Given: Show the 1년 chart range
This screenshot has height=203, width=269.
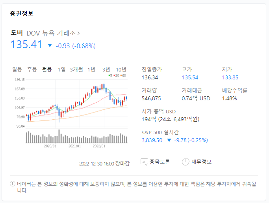Looking at the screenshot, I should tap(91, 70).
